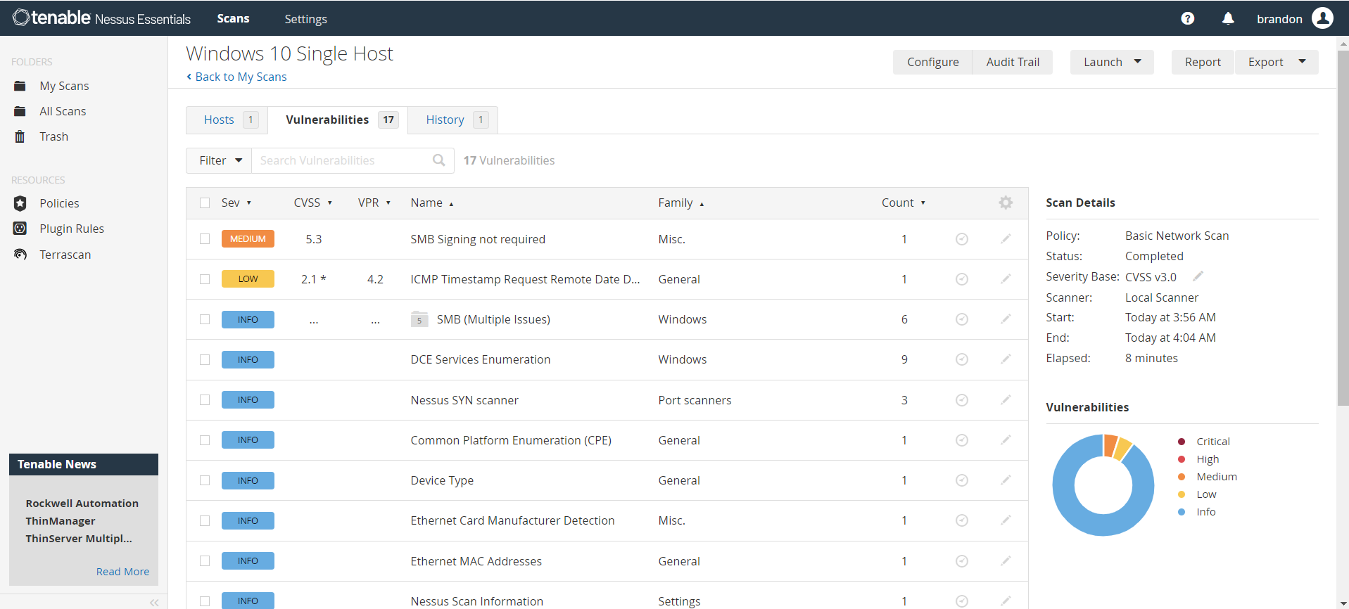The height and width of the screenshot is (609, 1349).
Task: Switch to the Hosts tab
Action: coord(227,120)
